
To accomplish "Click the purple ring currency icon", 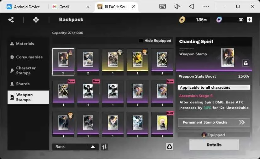I will coord(219,20).
